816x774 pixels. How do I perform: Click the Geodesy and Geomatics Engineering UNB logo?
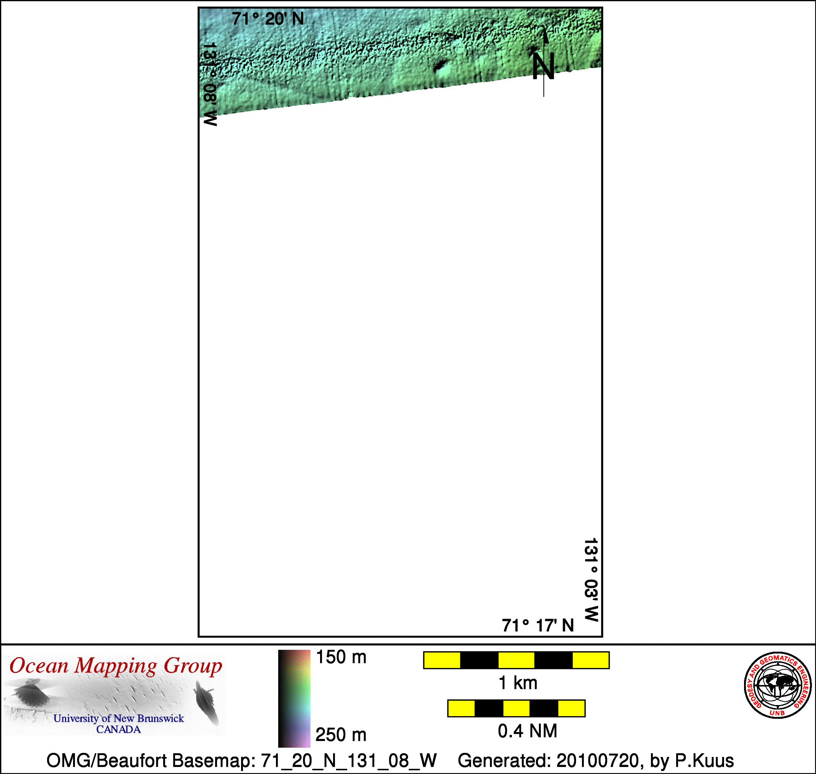pos(778,685)
